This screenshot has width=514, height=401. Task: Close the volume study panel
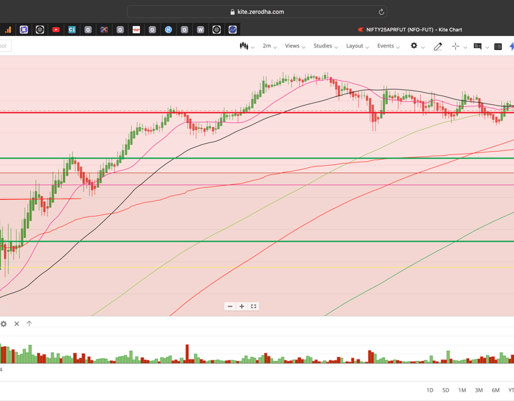(x=17, y=323)
